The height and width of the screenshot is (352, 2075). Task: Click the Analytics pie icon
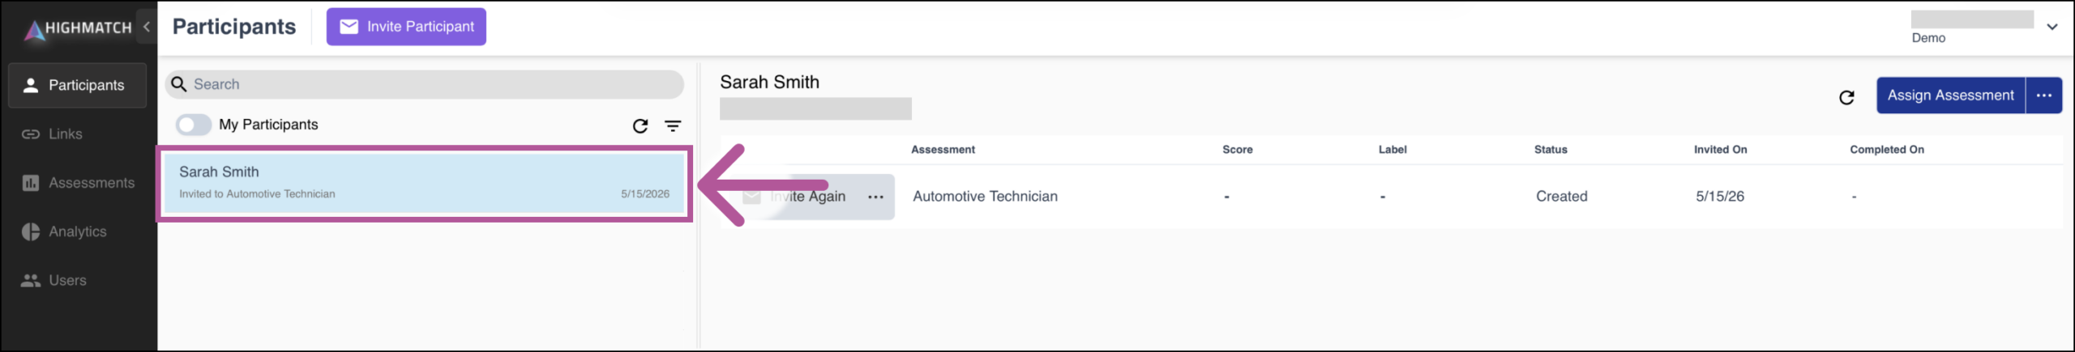click(x=31, y=231)
